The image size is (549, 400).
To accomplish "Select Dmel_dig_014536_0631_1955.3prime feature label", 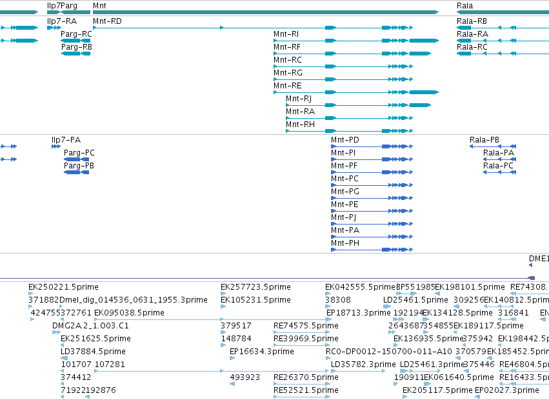I will point(134,300).
